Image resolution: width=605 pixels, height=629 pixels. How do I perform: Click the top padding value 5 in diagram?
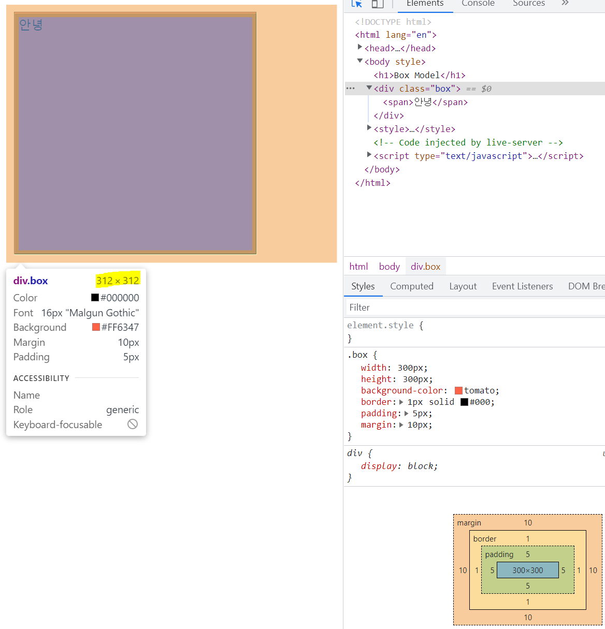[x=528, y=554]
